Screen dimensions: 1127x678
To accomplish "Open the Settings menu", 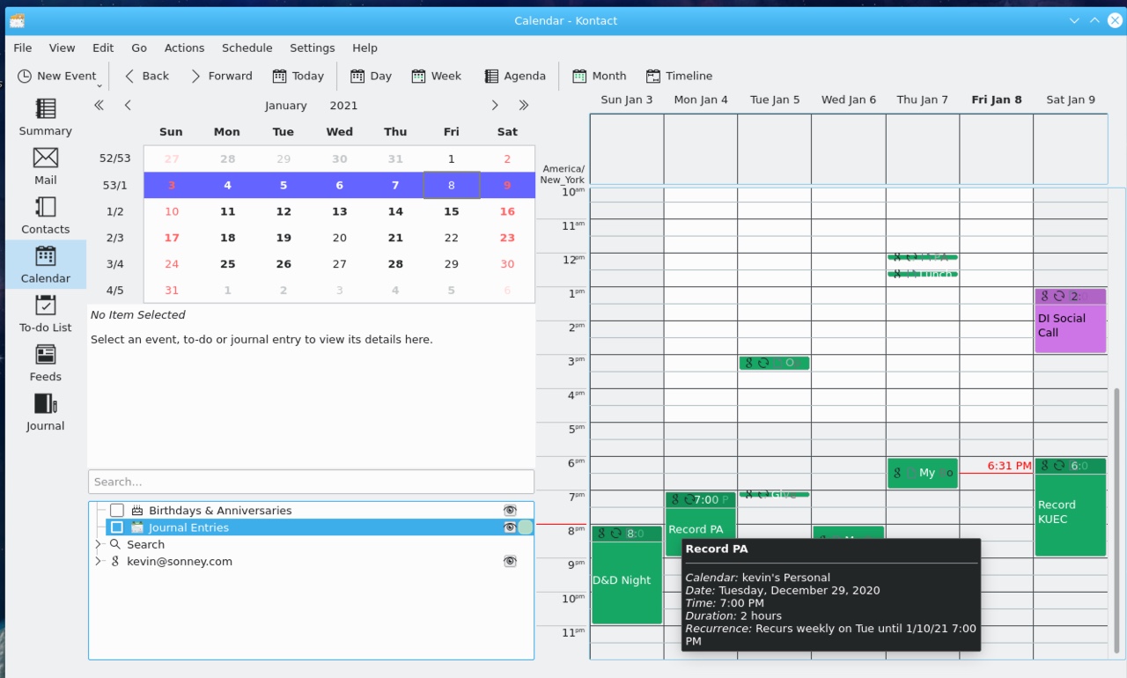I will click(312, 48).
